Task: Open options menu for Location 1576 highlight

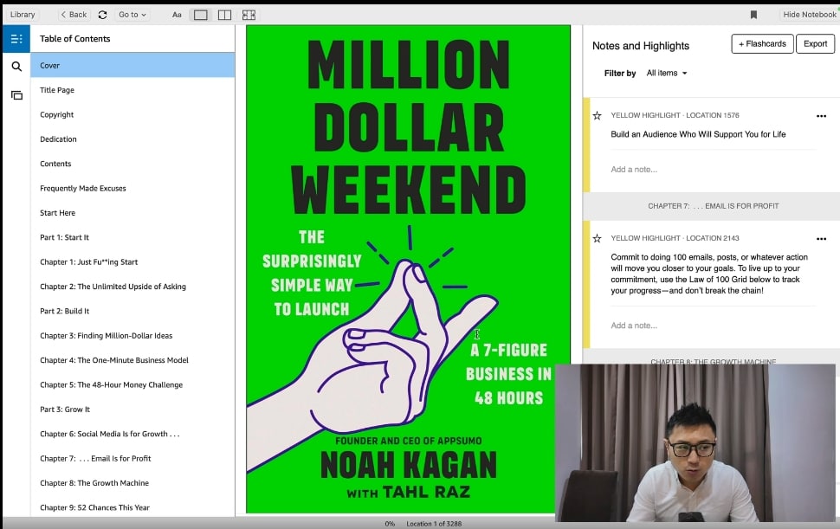Action: [x=821, y=116]
